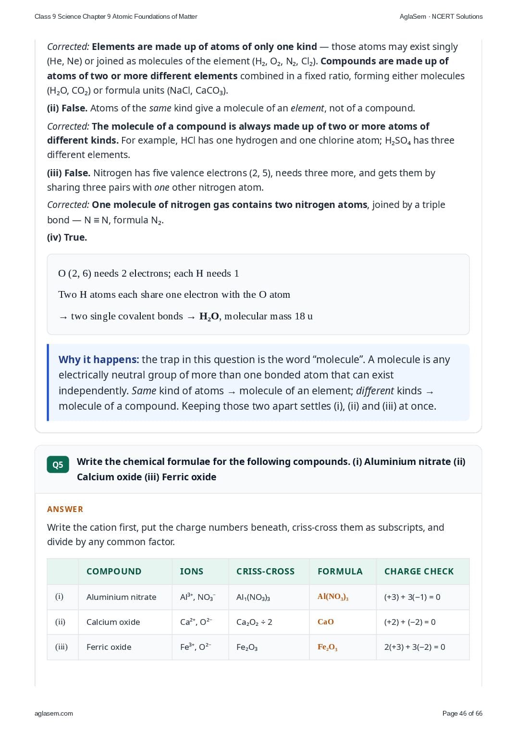
Task: Click the AglaSem · NCERT Solutions header text
Action: click(x=441, y=16)
